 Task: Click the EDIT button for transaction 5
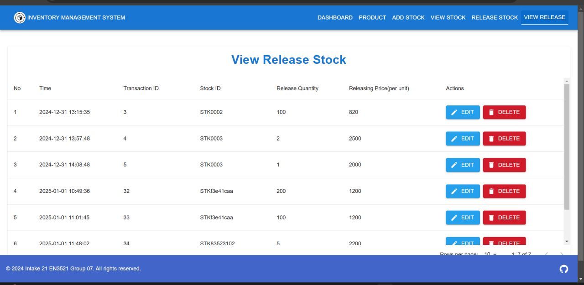click(463, 165)
